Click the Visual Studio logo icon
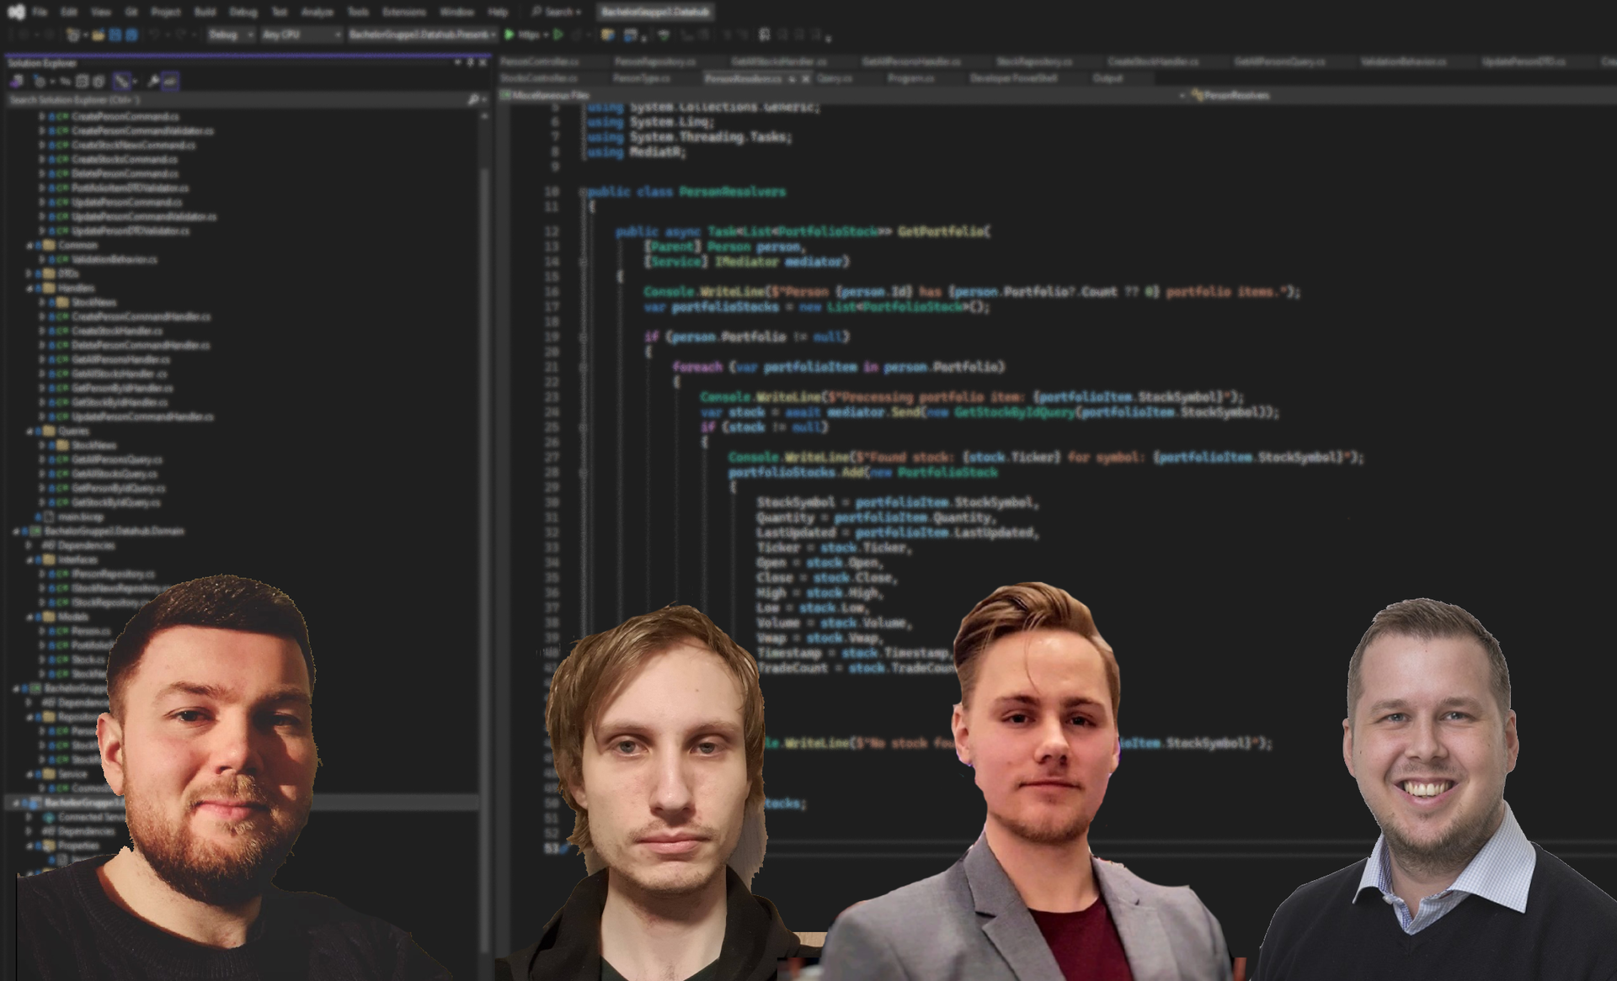Viewport: 1617px width, 981px height. [x=16, y=12]
